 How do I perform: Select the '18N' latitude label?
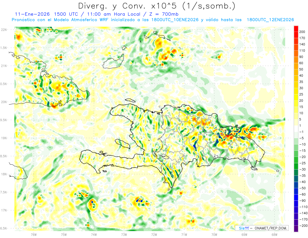click(x=4, y=174)
